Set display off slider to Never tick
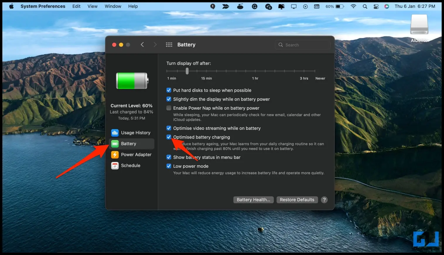444x255 pixels. point(315,71)
